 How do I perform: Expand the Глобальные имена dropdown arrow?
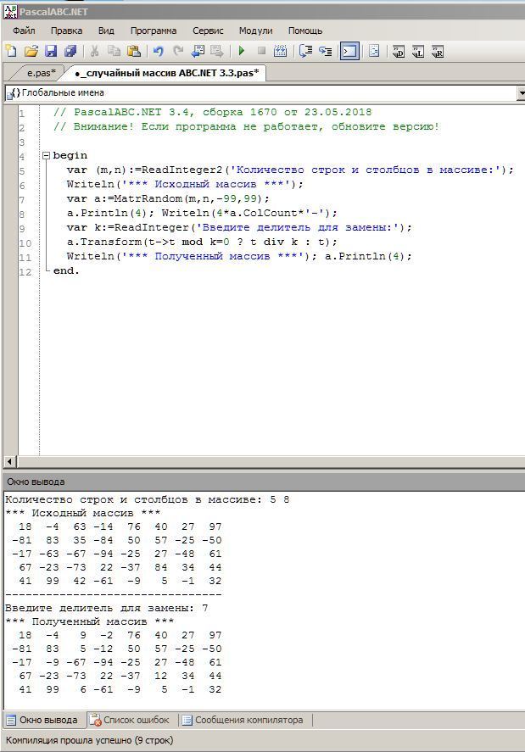[521, 93]
